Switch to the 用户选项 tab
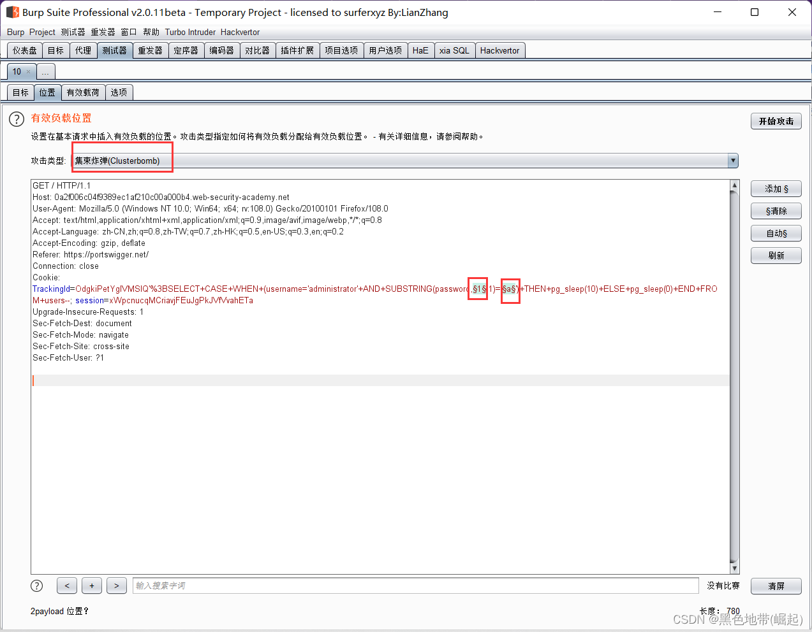This screenshot has width=812, height=632. (x=386, y=50)
